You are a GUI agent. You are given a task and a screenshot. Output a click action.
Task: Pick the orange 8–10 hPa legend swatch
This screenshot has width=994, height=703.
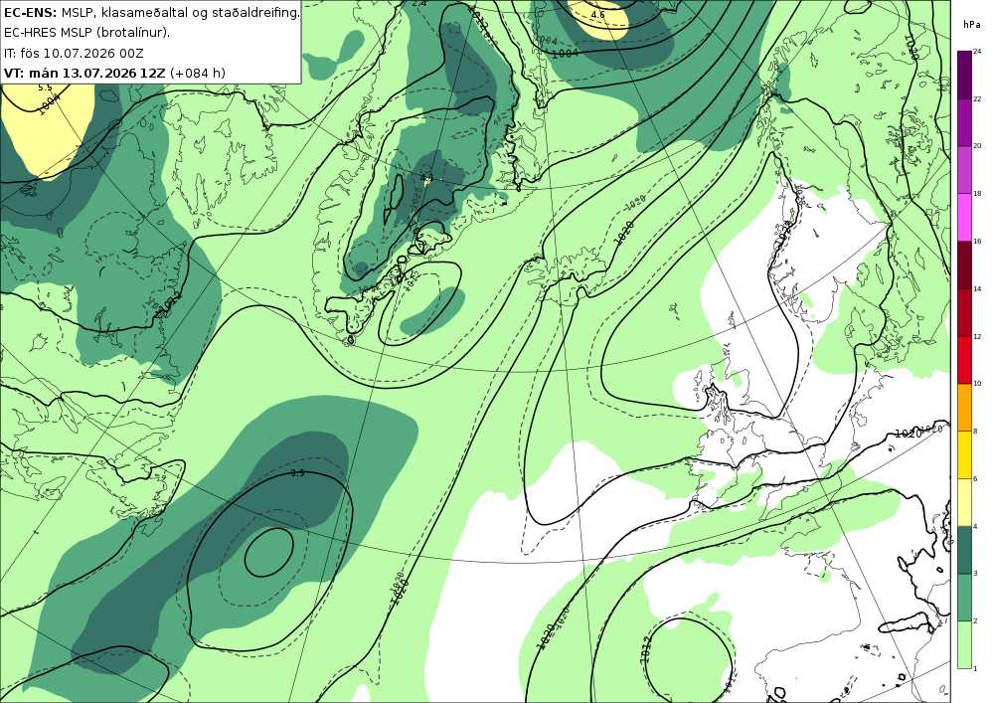964,407
